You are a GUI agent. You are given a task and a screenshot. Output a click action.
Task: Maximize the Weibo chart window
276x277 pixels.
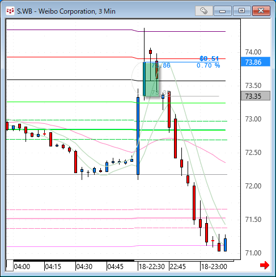pyautogui.click(x=241, y=11)
